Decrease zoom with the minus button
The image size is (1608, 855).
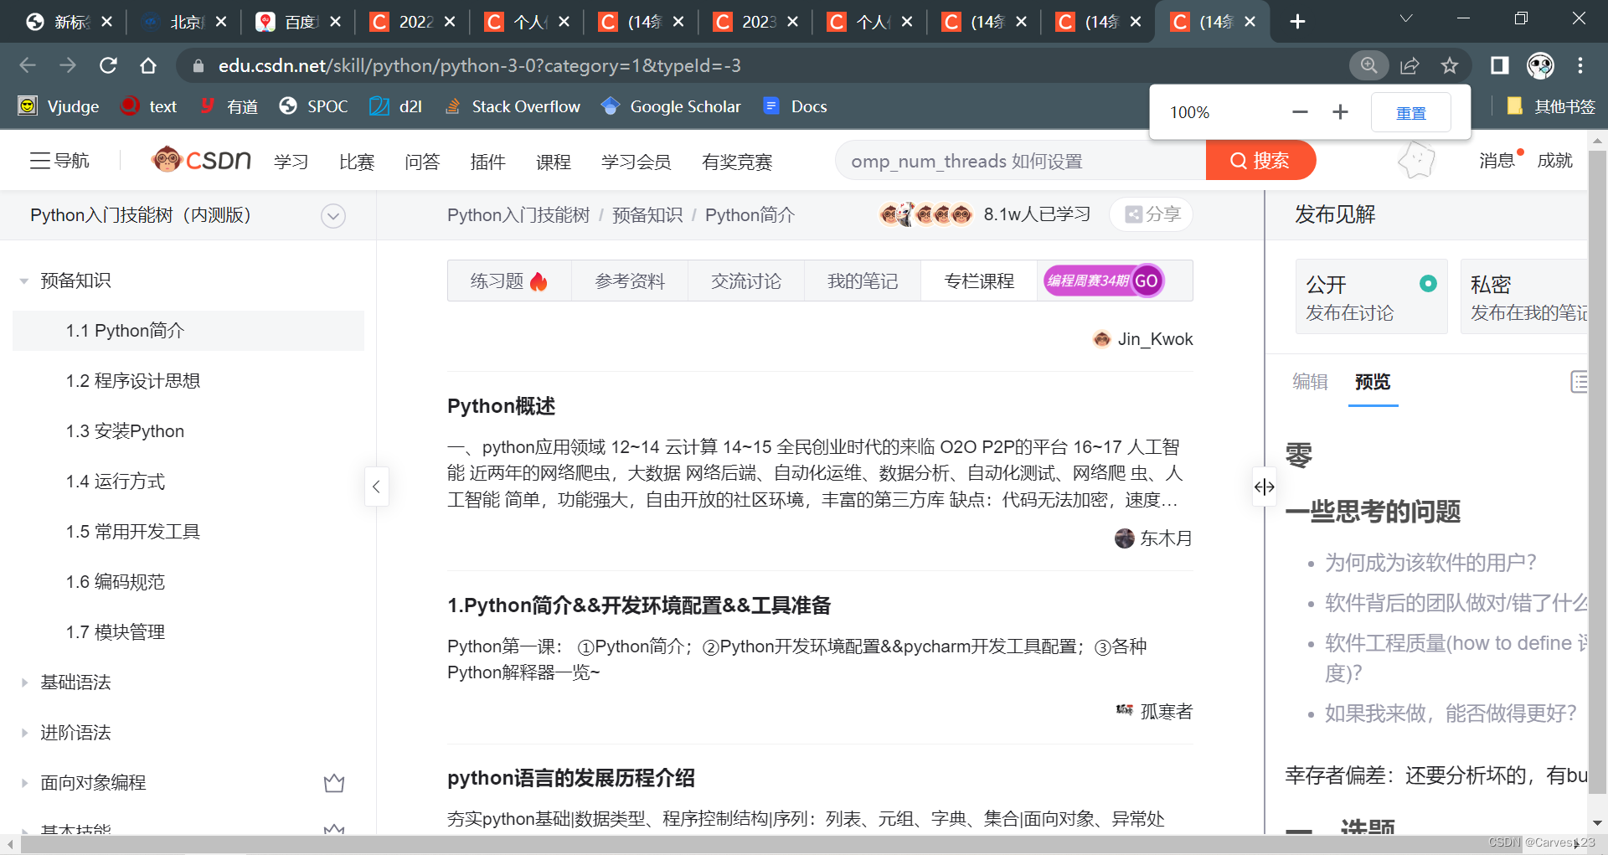[x=1300, y=112]
